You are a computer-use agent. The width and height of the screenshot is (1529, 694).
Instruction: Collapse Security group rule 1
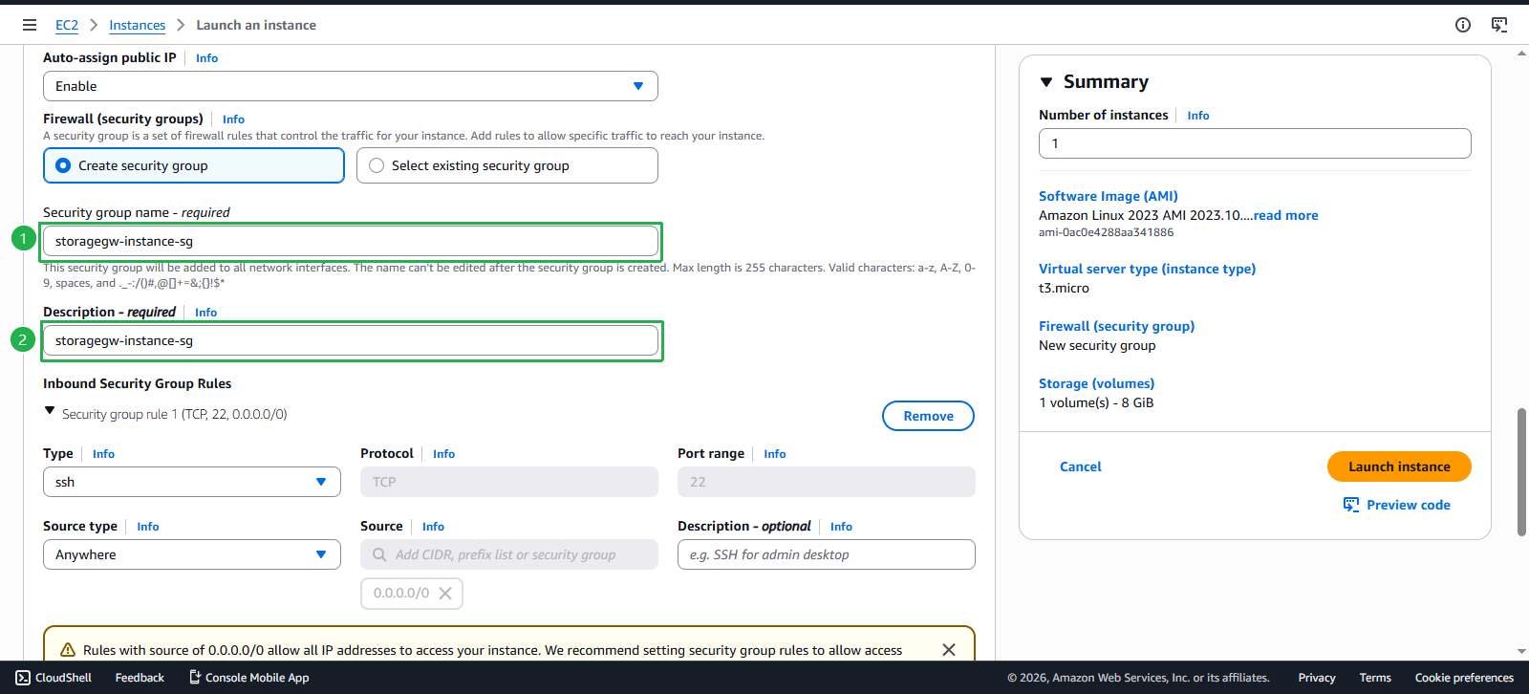(50, 411)
